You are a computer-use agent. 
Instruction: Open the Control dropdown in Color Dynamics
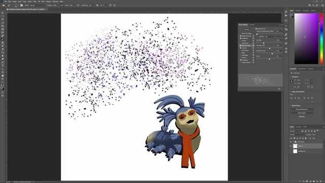[271, 37]
